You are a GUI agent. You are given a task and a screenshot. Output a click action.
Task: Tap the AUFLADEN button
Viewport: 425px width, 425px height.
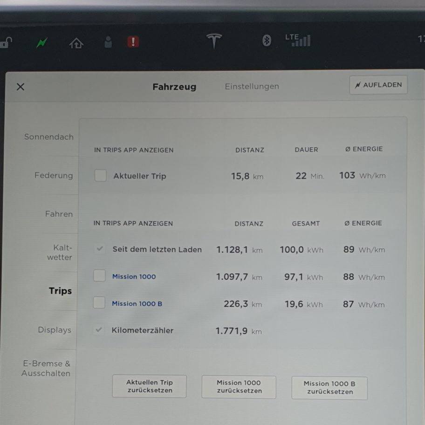(378, 85)
